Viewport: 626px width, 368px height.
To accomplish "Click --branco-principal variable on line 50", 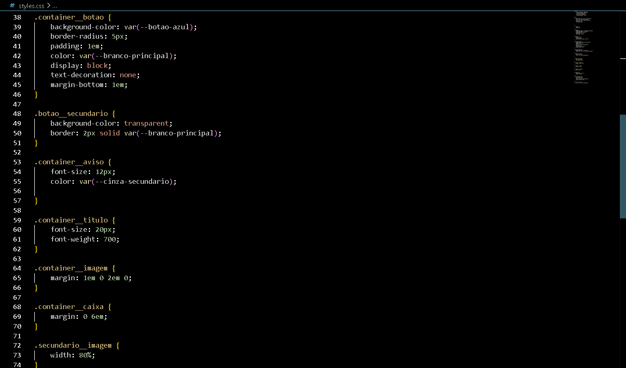I will [x=177, y=133].
